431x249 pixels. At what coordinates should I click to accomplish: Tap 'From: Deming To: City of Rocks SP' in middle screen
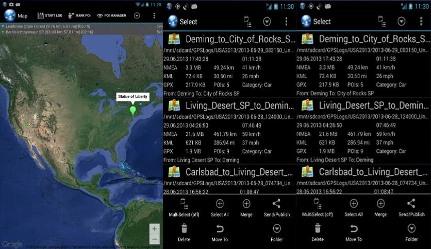point(202,94)
